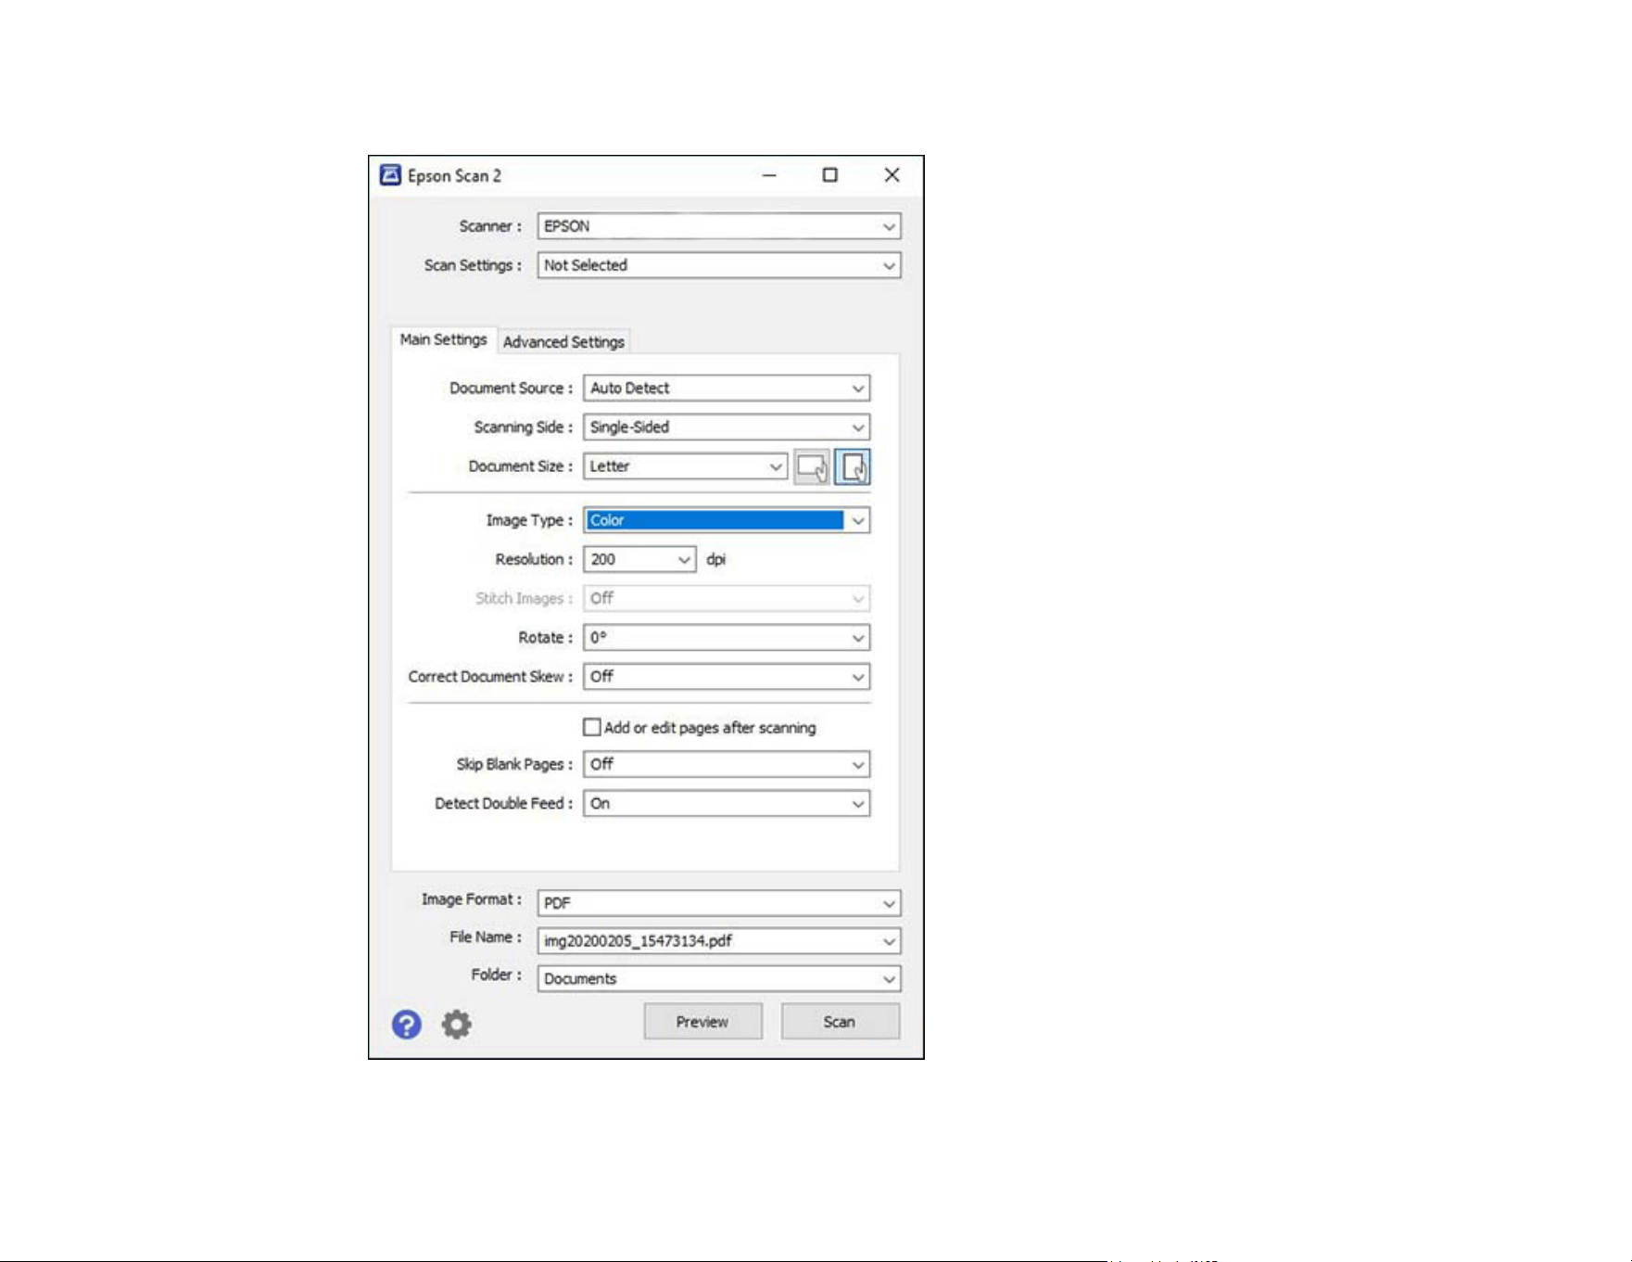The width and height of the screenshot is (1632, 1262).
Task: Open the Scanning Side Single-Sided dropdown
Action: point(727,427)
